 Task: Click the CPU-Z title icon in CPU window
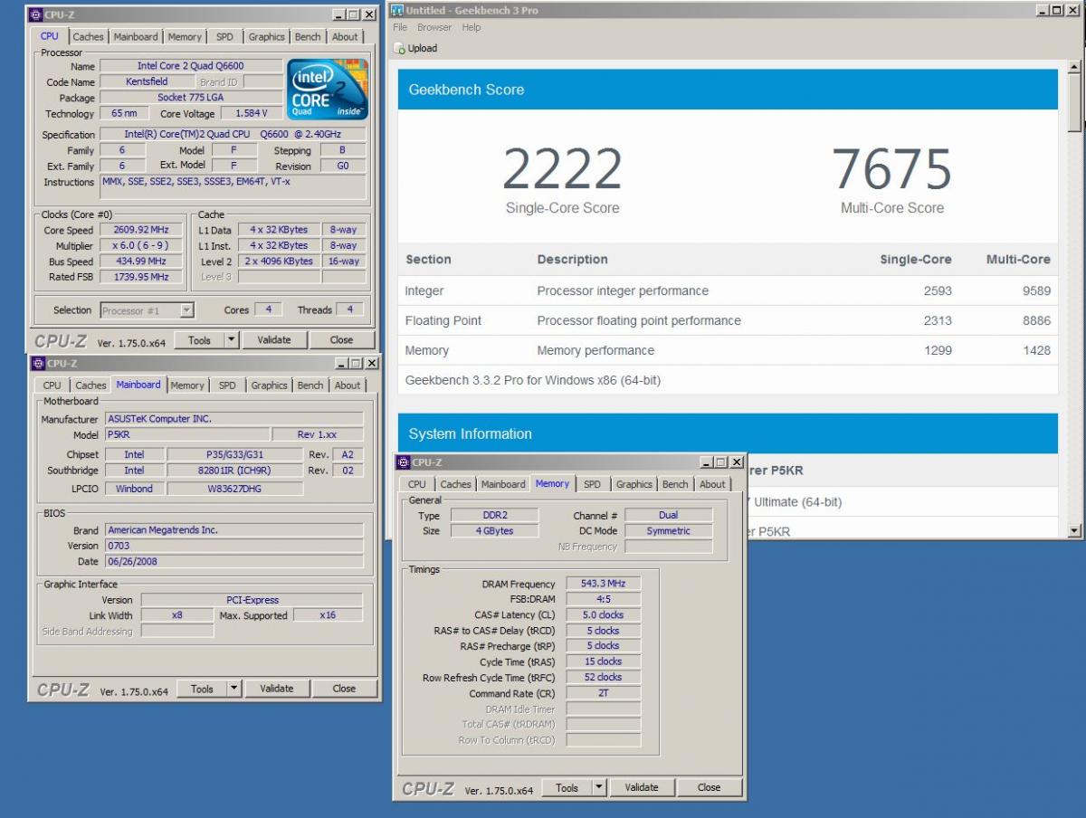point(37,14)
